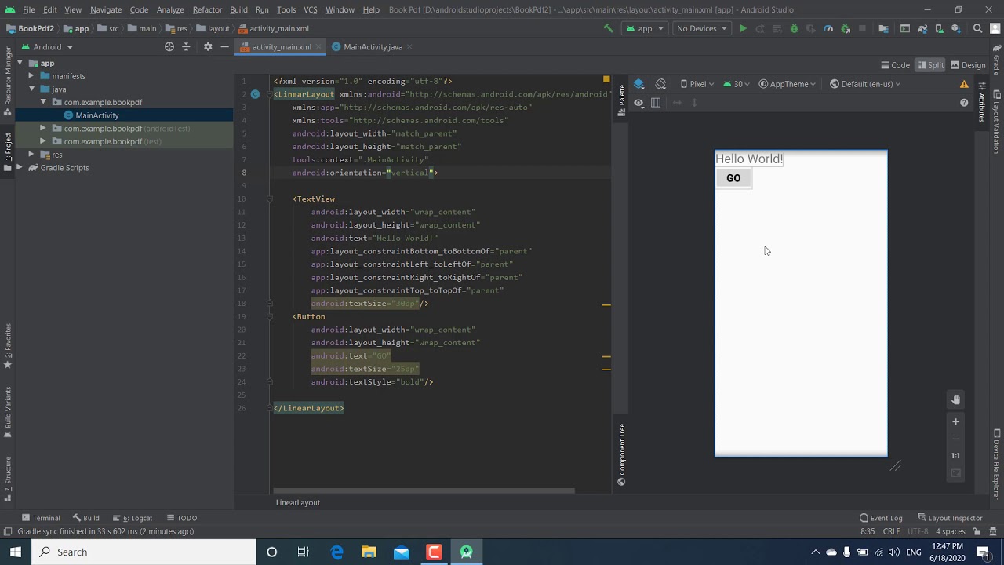Image resolution: width=1004 pixels, height=565 pixels.
Task: Expand Gradle Scripts node
Action: [20, 168]
